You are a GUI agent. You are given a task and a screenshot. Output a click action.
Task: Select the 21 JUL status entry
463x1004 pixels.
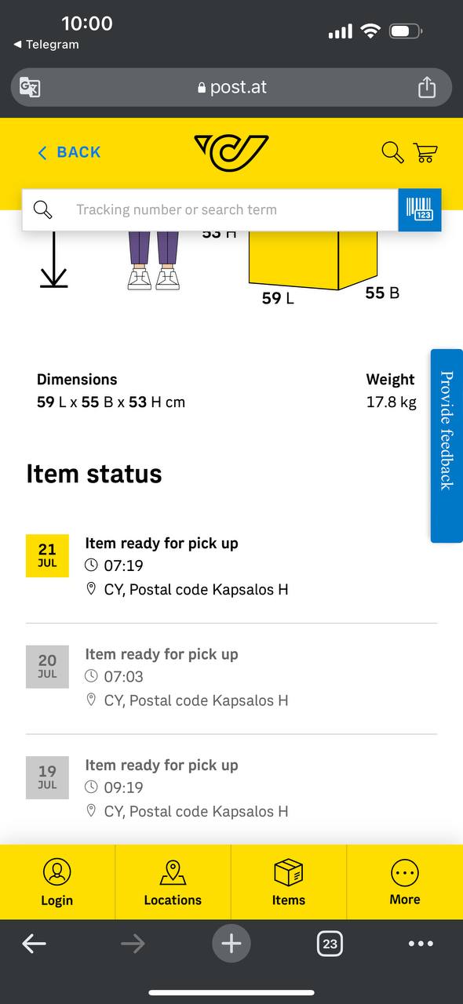(x=231, y=566)
